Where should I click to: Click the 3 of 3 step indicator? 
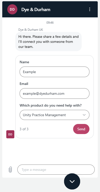(x=24, y=129)
